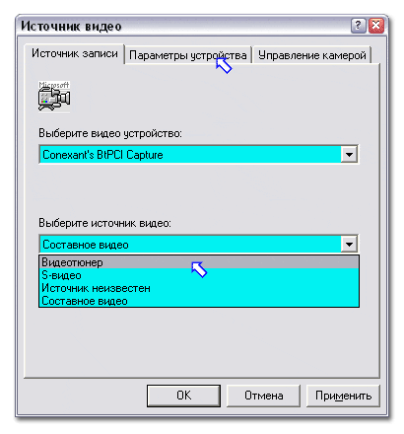Open the Параметры устройства tab
Screen dimensions: 404x434
point(188,55)
